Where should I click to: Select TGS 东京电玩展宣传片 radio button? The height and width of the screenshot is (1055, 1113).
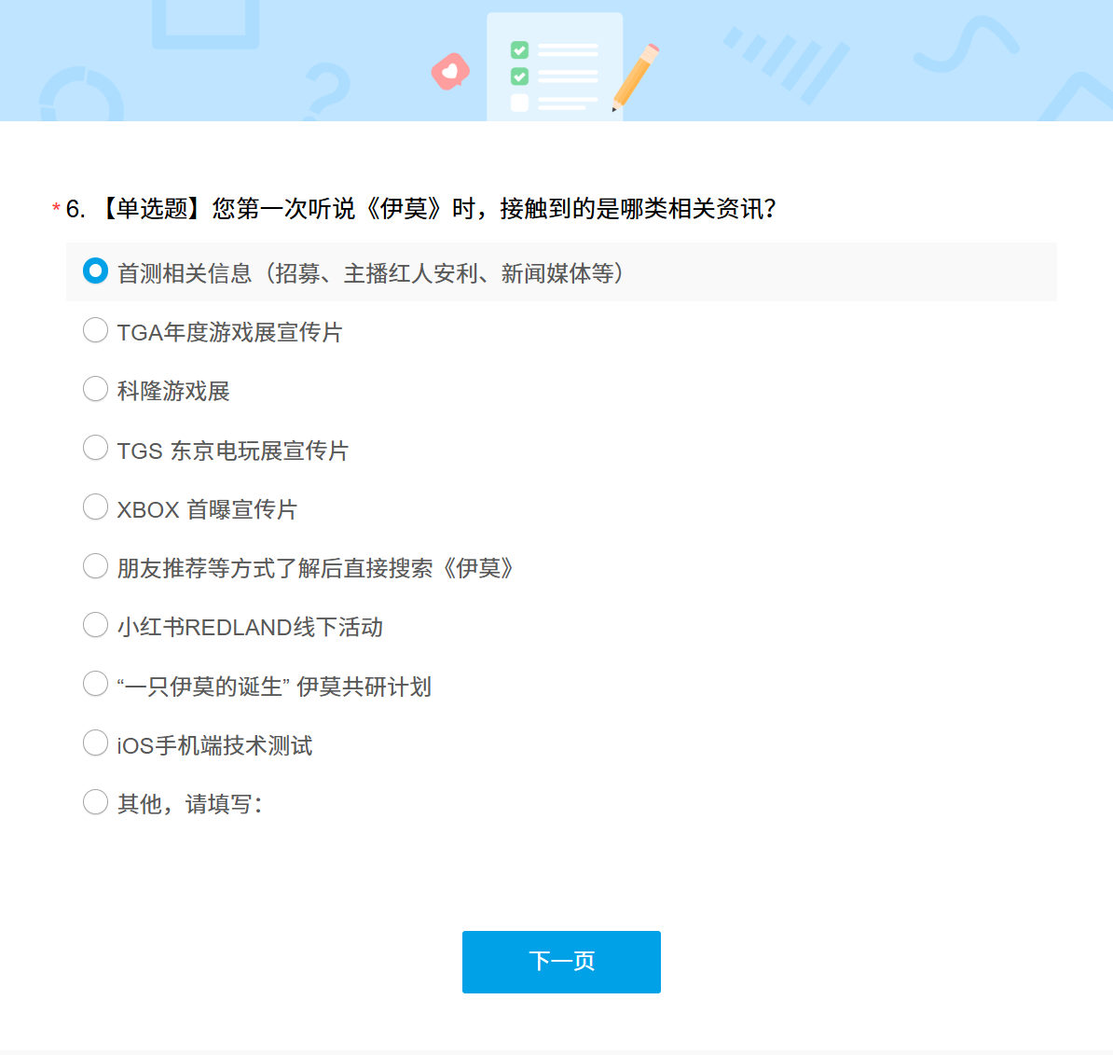click(95, 449)
